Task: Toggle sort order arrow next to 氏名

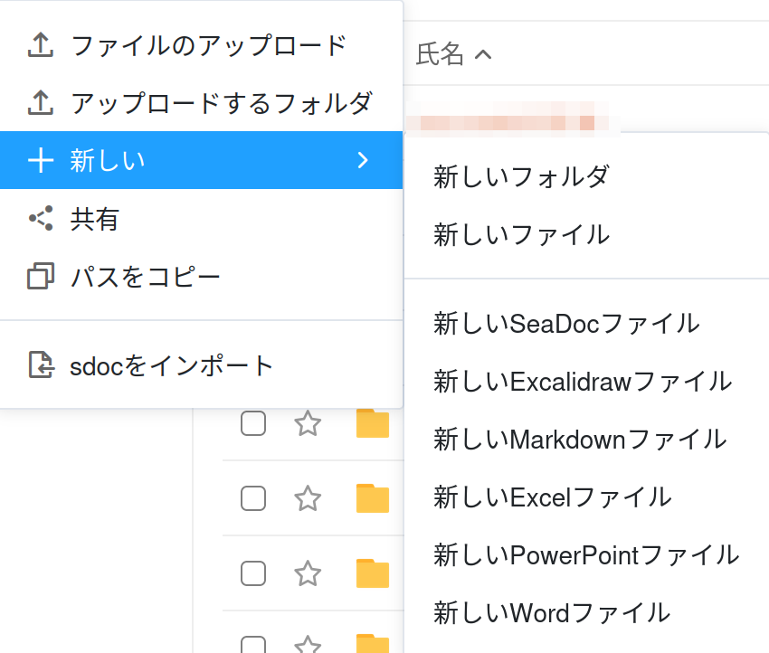Action: (x=483, y=56)
